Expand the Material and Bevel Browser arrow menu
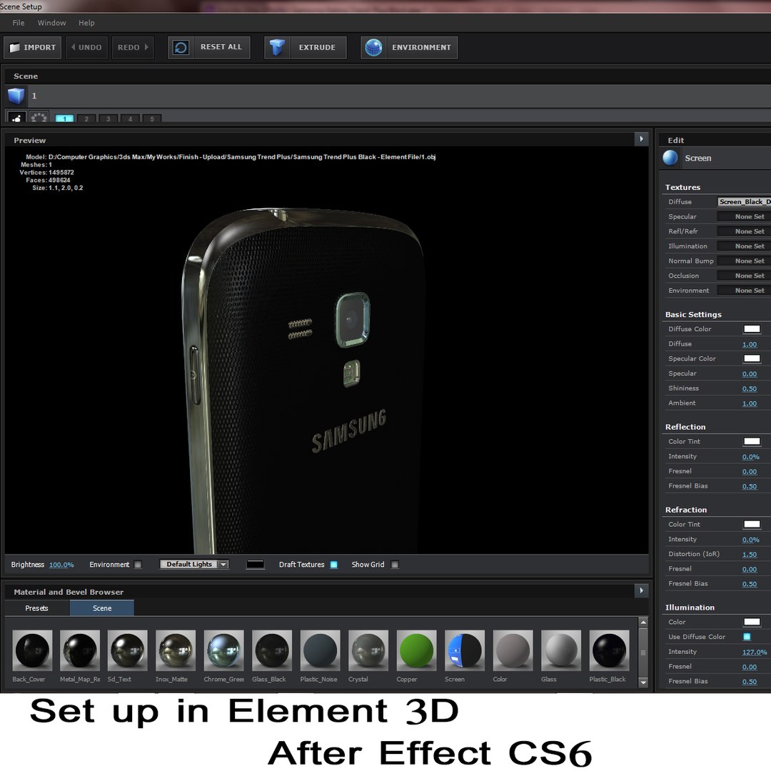771x771 pixels. tap(641, 590)
